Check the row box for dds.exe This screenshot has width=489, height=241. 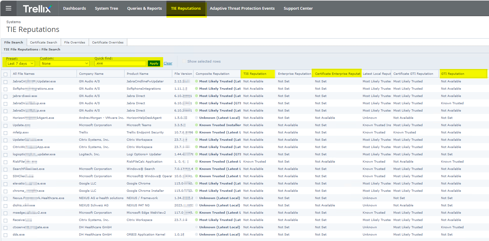point(5,235)
